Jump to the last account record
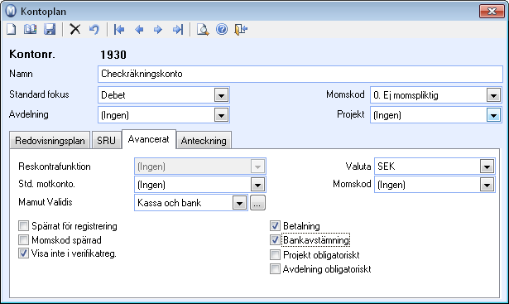509x304 pixels. [x=178, y=30]
